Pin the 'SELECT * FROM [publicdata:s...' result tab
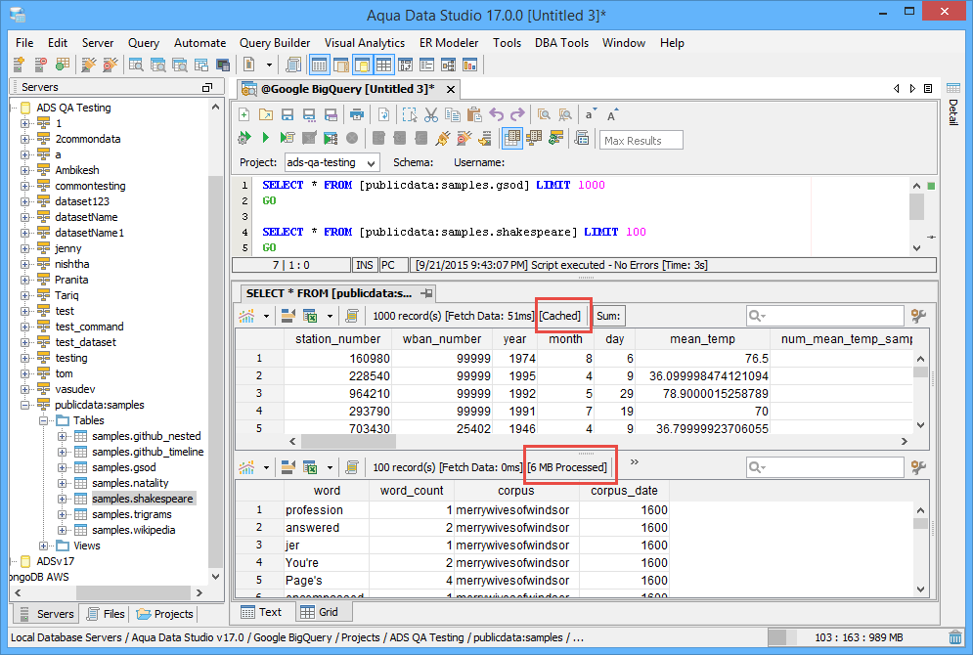The image size is (973, 655). pyautogui.click(x=426, y=292)
